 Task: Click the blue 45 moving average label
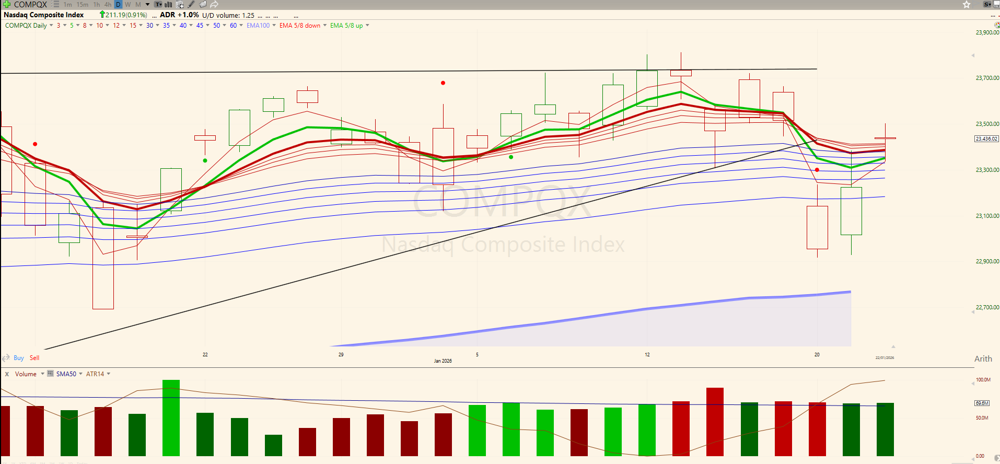click(x=200, y=25)
